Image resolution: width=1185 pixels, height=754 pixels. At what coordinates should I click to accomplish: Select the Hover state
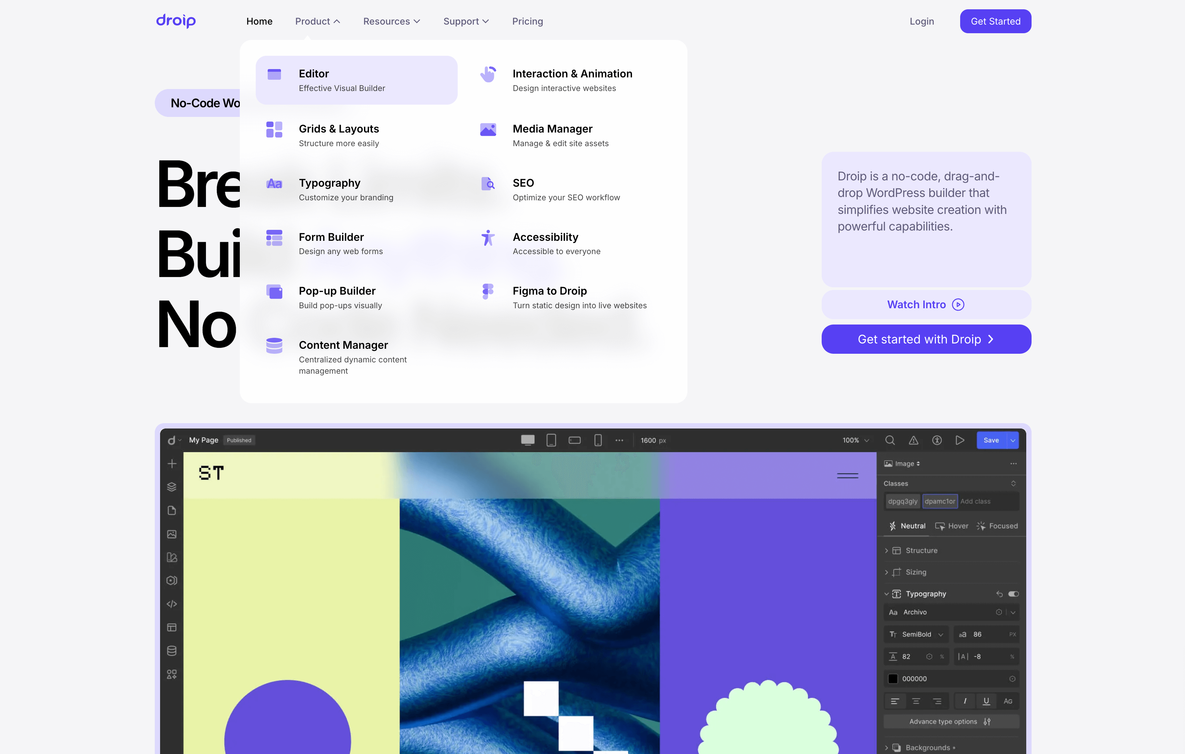point(951,525)
